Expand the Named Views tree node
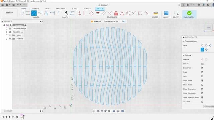The height and width of the screenshot is (120, 214). coord(6,32)
